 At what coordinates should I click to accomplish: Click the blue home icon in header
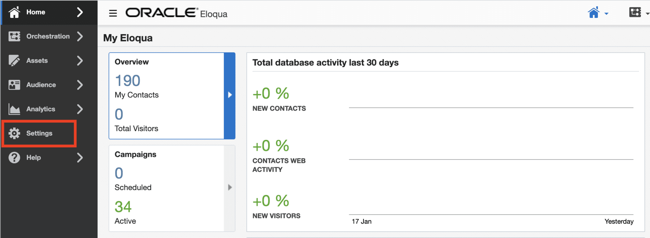(x=594, y=13)
